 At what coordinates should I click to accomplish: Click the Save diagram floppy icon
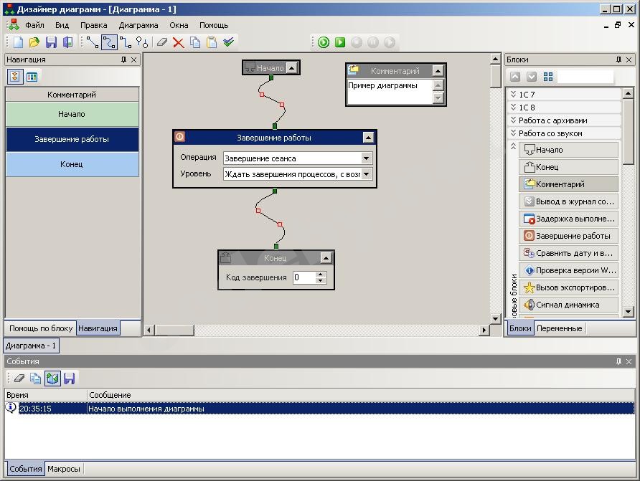click(51, 42)
